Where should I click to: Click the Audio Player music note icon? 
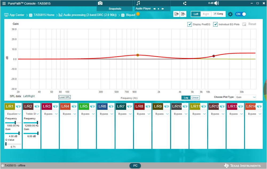click(138, 3)
